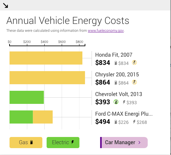Select the Chevrolet Volt green electric bar
The width and height of the screenshot is (171, 155).
tap(27, 97)
